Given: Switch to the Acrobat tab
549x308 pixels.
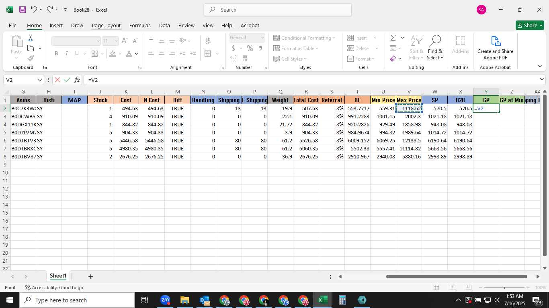Looking at the screenshot, I should coord(250,25).
